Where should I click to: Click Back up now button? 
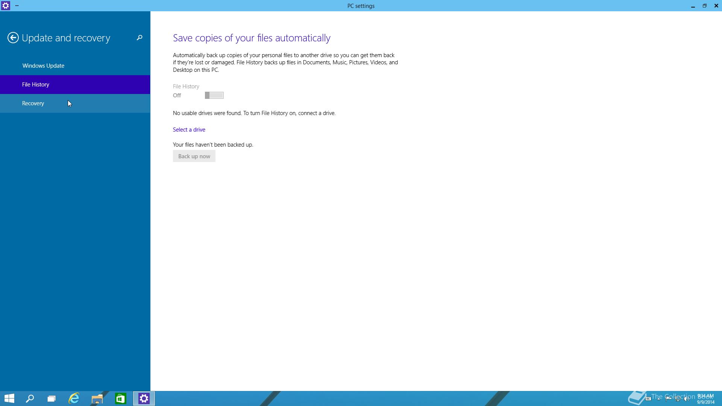[x=194, y=156]
